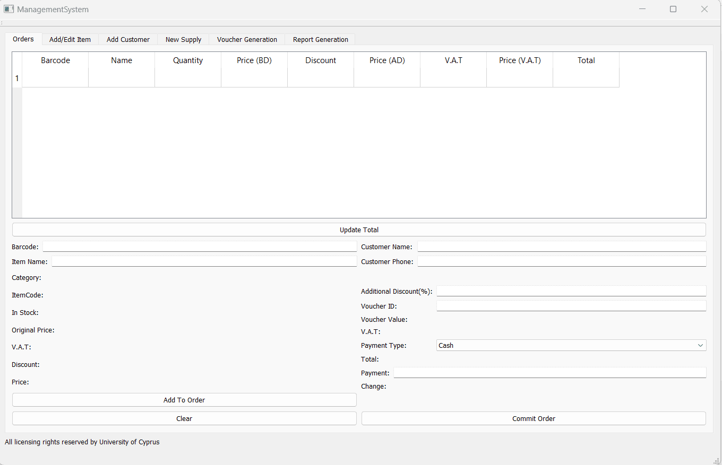722x465 pixels.
Task: Switch to the Add/Edit Item tab
Action: [70, 40]
